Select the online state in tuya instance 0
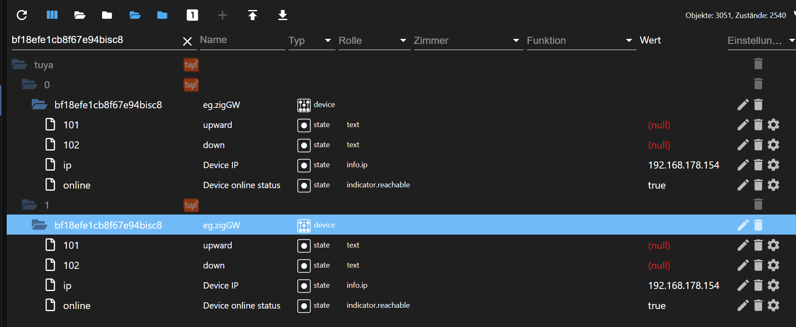 click(77, 185)
